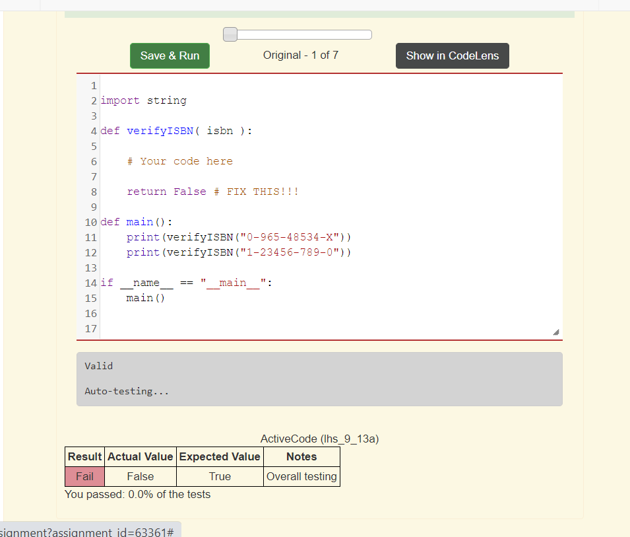Click line number 1 in the editor gutter
Image resolution: width=630 pixels, height=537 pixels.
(x=93, y=85)
